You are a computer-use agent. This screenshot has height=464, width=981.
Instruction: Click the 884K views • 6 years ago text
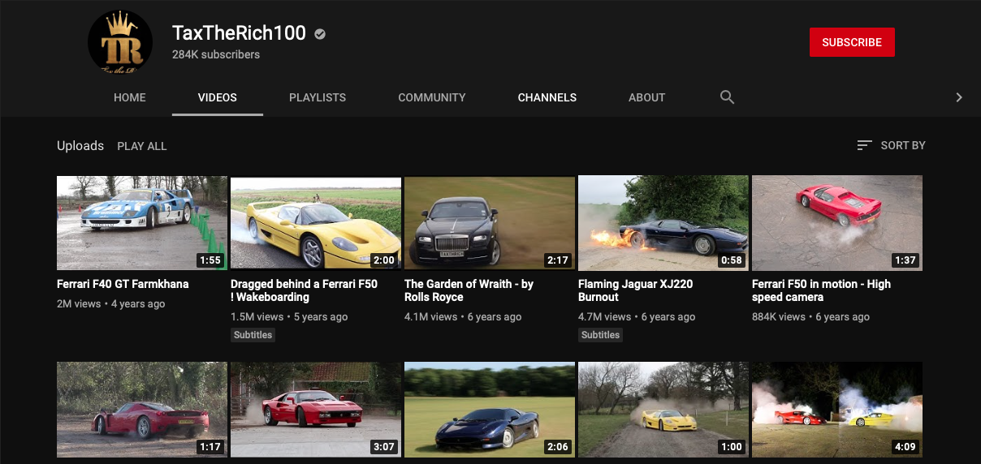tap(810, 317)
